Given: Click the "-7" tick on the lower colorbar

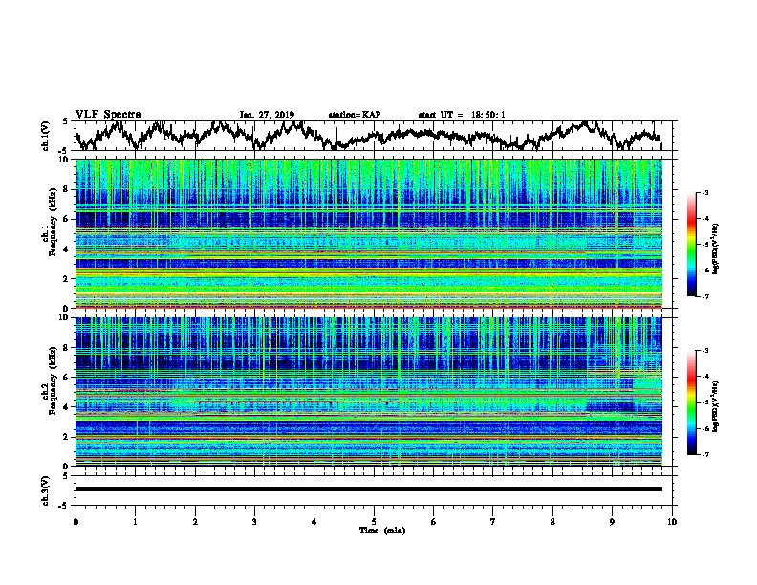Looking at the screenshot, I should pyautogui.click(x=704, y=454).
